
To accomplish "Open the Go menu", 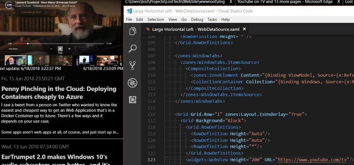I will [x=184, y=19].
